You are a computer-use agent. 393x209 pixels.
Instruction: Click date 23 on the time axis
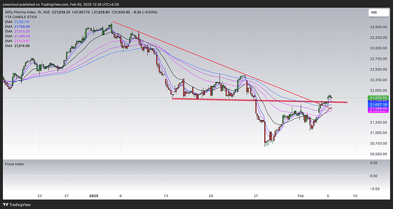[x=39, y=195]
